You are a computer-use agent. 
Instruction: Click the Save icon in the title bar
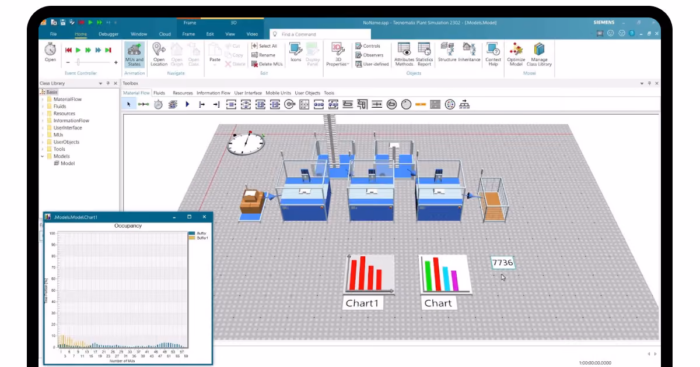point(62,22)
